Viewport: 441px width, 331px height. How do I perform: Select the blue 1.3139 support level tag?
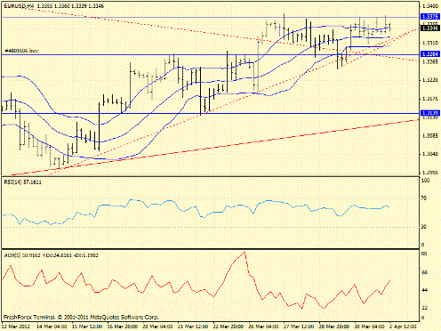tap(429, 113)
